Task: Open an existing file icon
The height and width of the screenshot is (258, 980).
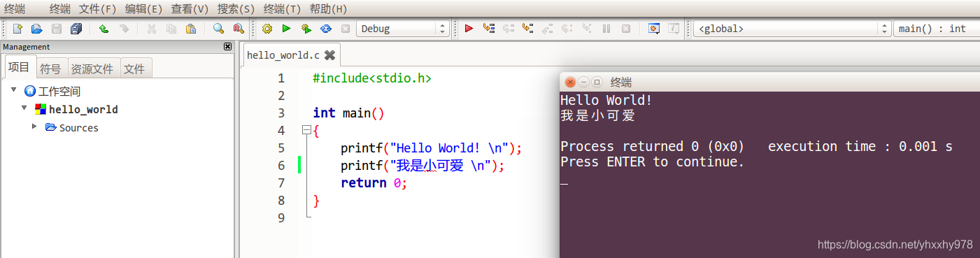Action: point(37,29)
